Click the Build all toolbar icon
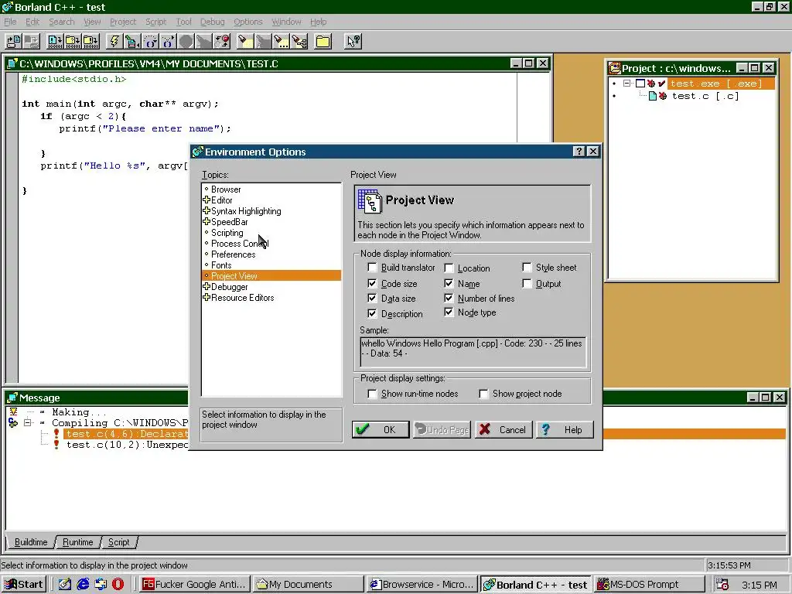The image size is (792, 594). [91, 41]
